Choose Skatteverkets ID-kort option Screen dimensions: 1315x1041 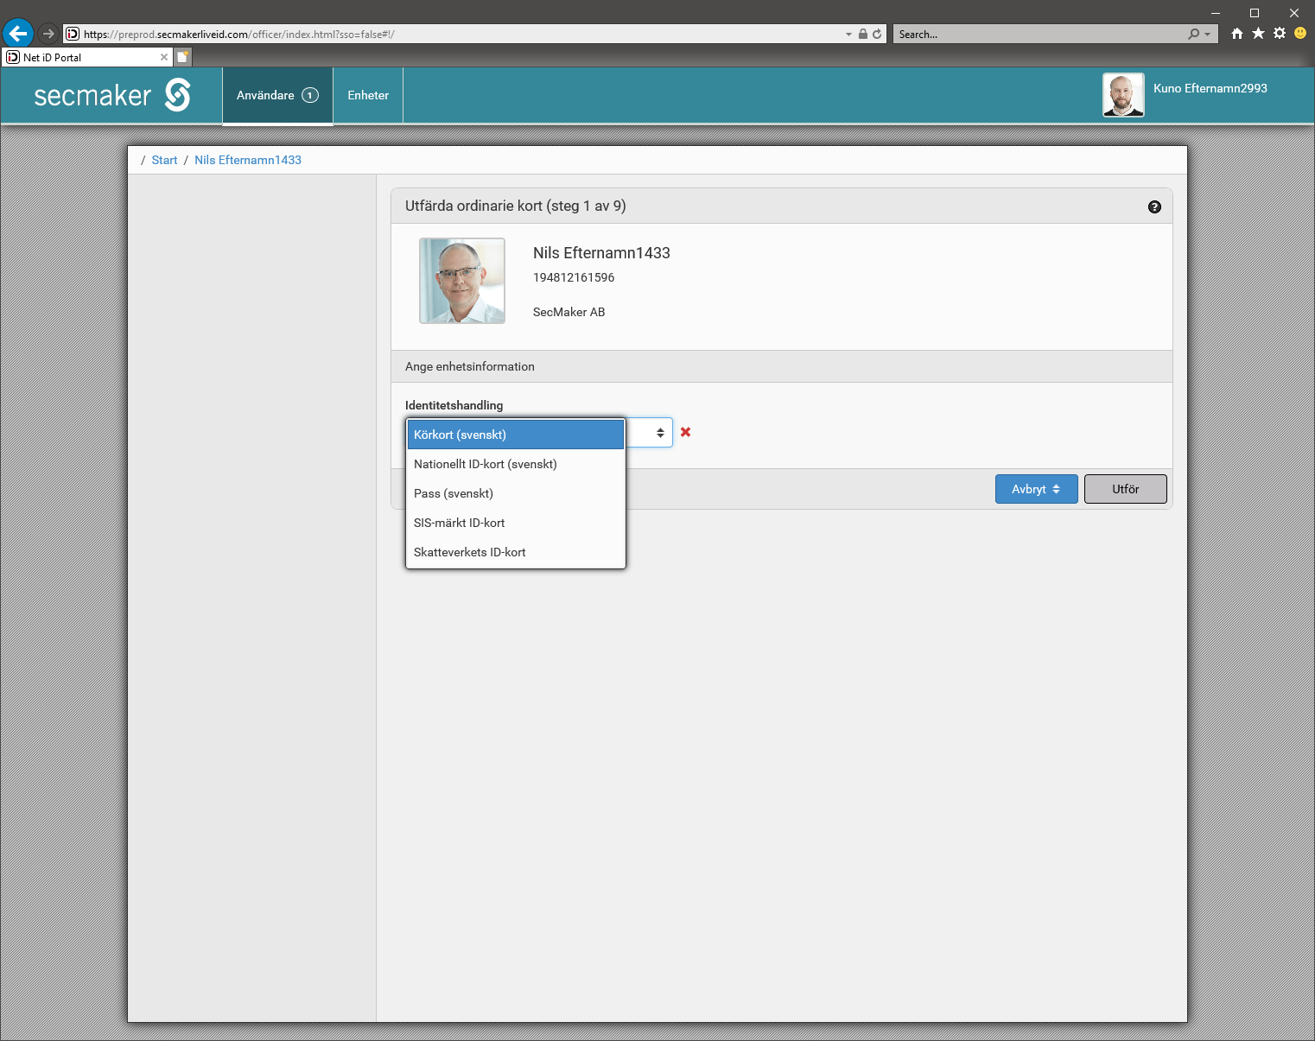515,552
